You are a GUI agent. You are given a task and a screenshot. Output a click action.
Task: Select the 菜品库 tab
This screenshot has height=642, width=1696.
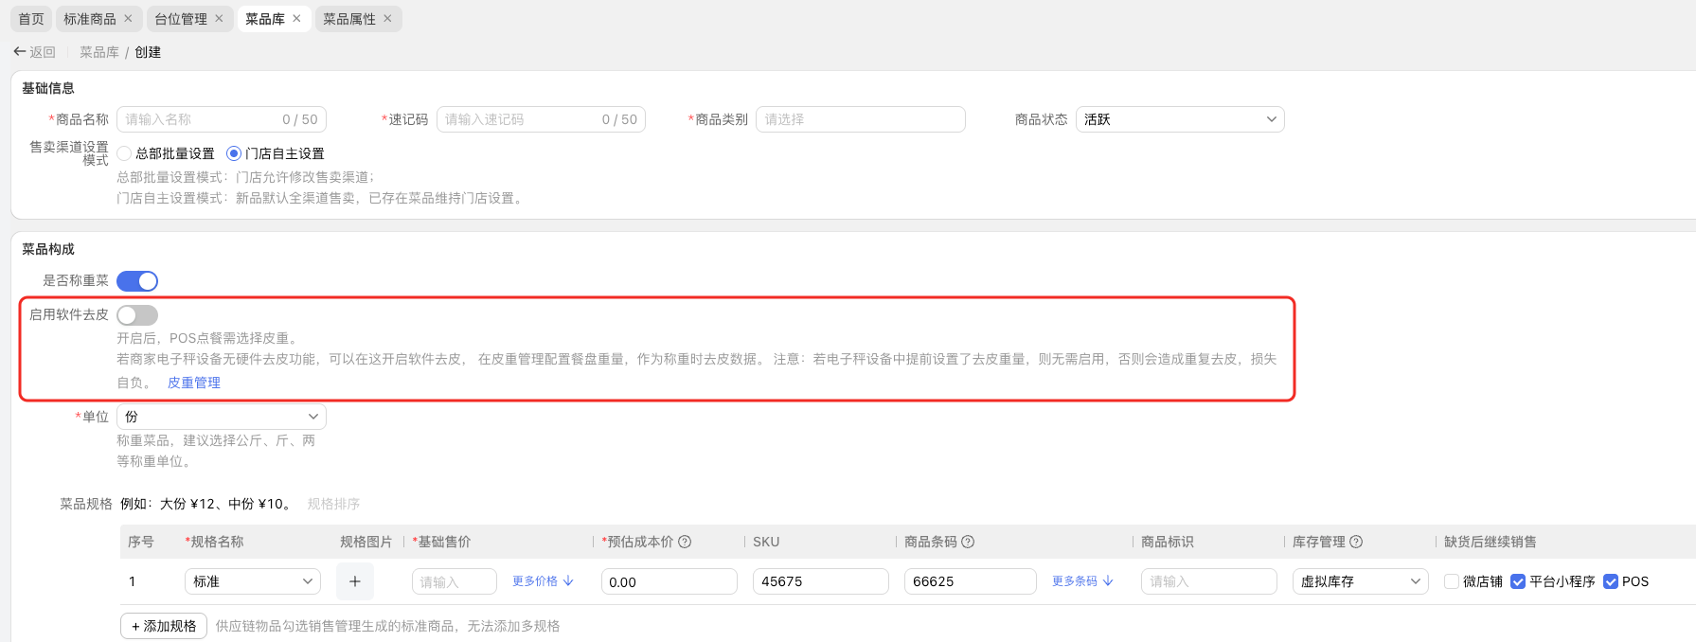pyautogui.click(x=265, y=19)
